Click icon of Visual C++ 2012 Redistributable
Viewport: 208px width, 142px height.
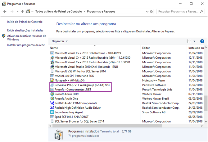click(x=52, y=58)
